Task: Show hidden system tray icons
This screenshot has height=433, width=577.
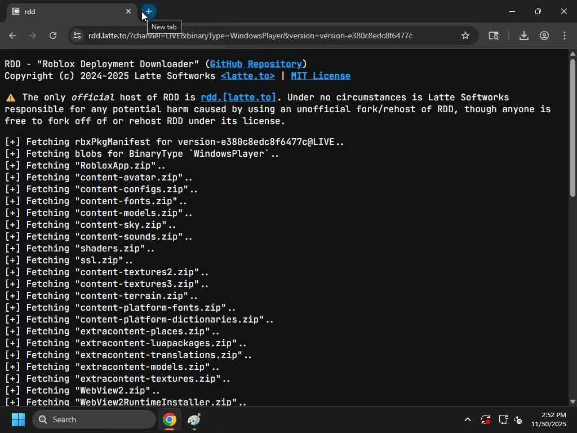Action: pyautogui.click(x=467, y=419)
